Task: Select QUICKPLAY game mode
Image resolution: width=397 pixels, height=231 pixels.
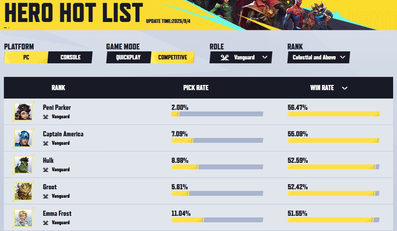Action: point(129,58)
